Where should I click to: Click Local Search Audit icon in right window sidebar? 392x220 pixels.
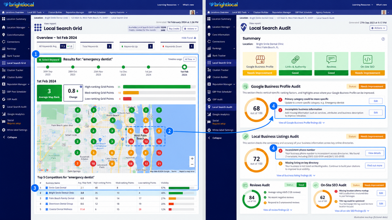[x=209, y=107]
